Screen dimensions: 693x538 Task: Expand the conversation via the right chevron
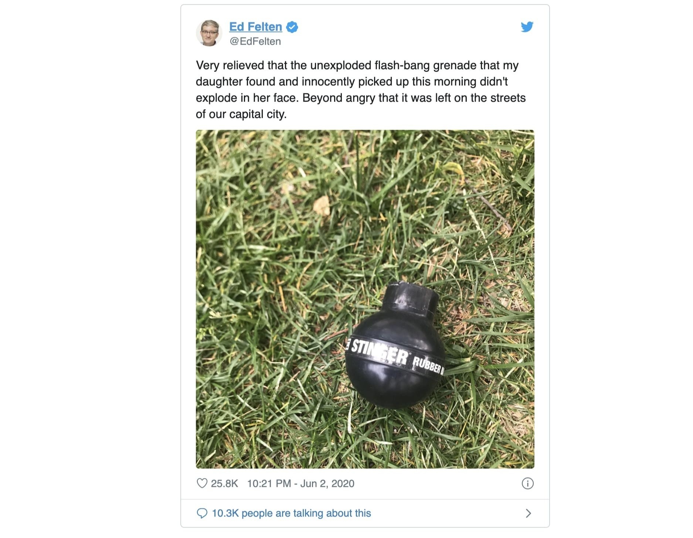(x=528, y=513)
